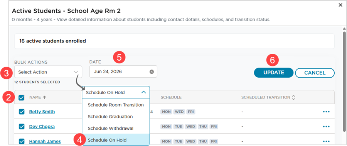Uncheck Betty Smith's checkbox
Screen dimensions: 347x146
pos(22,112)
